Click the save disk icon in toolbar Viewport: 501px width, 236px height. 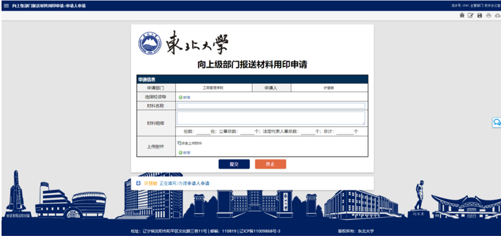[x=479, y=16]
